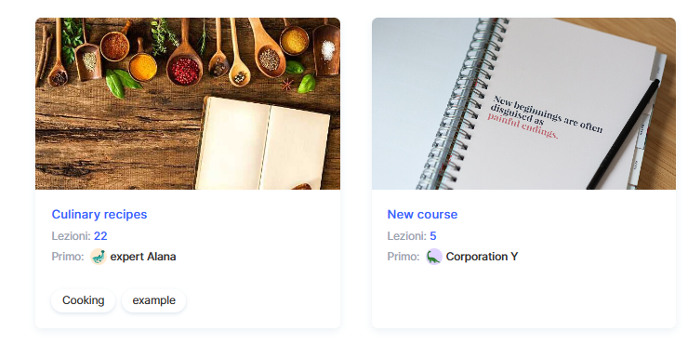Click expert Alana's dinosaur avatar icon

click(x=99, y=257)
